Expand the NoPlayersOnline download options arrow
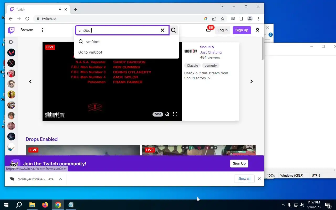Image resolution: width=336 pixels, height=210 pixels. [61, 179]
